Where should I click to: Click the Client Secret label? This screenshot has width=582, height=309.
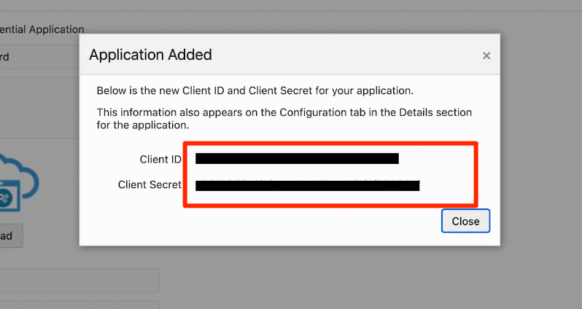pyautogui.click(x=150, y=185)
